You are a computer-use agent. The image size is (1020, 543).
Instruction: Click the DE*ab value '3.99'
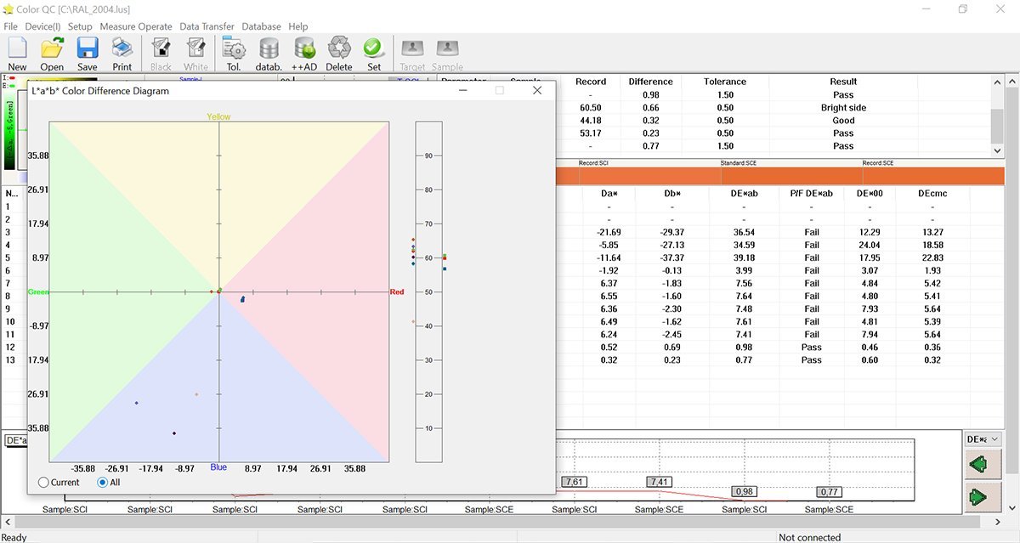744,270
